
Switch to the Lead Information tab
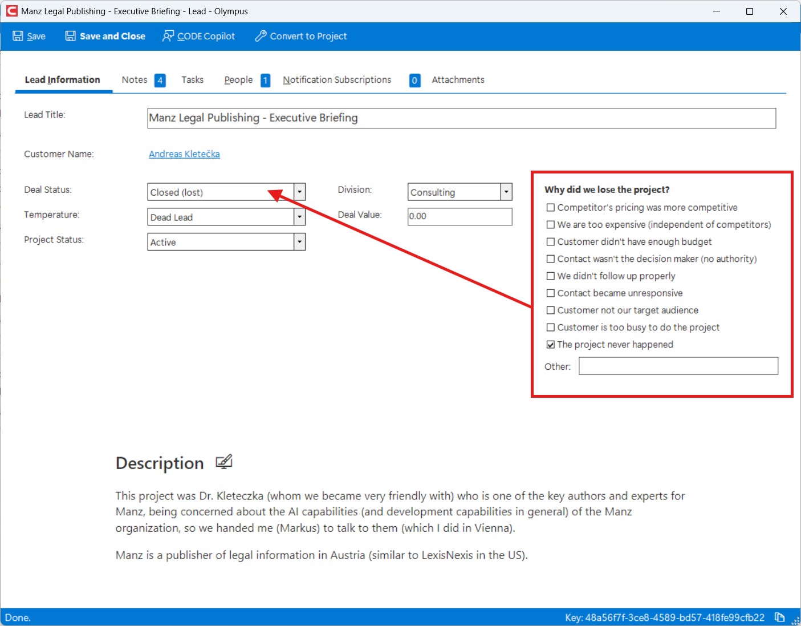[62, 80]
